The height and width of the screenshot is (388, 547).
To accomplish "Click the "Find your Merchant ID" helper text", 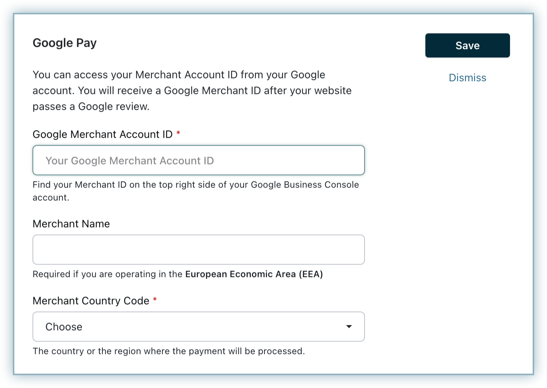I will 195,185.
